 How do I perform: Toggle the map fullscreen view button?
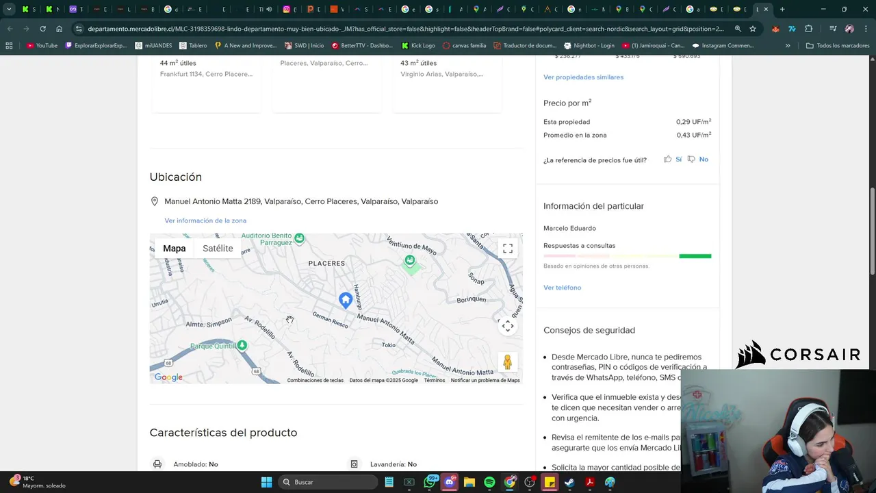tap(508, 249)
